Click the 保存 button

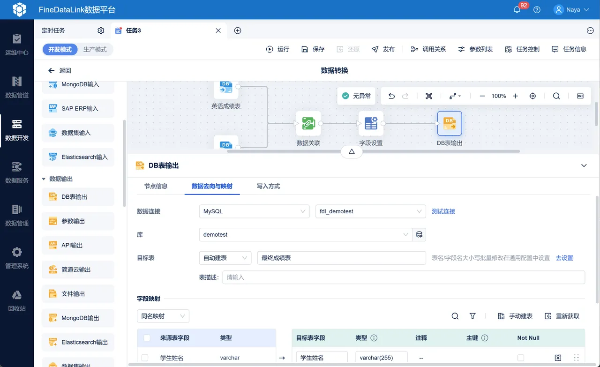pyautogui.click(x=313, y=49)
